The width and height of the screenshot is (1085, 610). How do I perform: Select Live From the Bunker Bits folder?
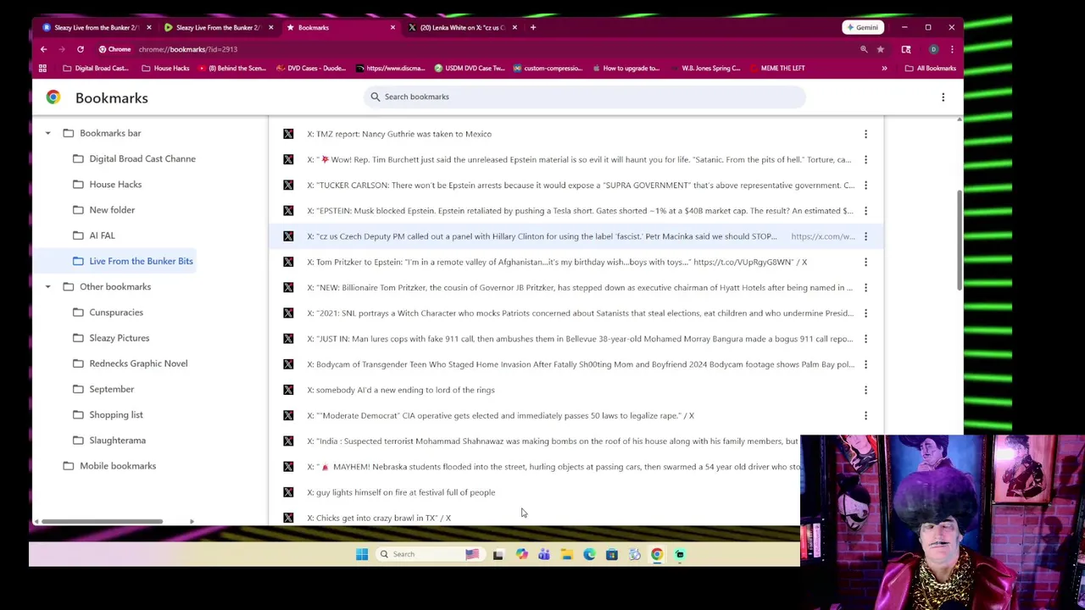coord(133,261)
